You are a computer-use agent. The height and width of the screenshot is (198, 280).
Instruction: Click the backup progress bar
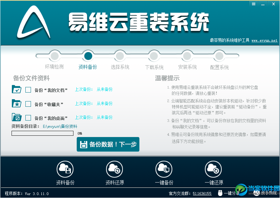(x=42, y=133)
